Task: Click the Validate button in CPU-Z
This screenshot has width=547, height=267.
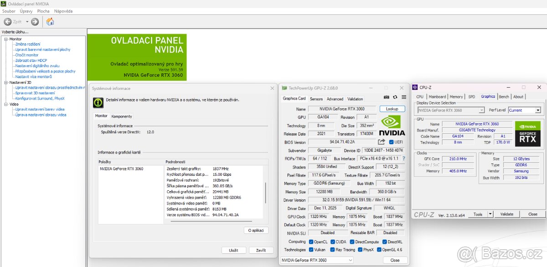Action: 506,214
